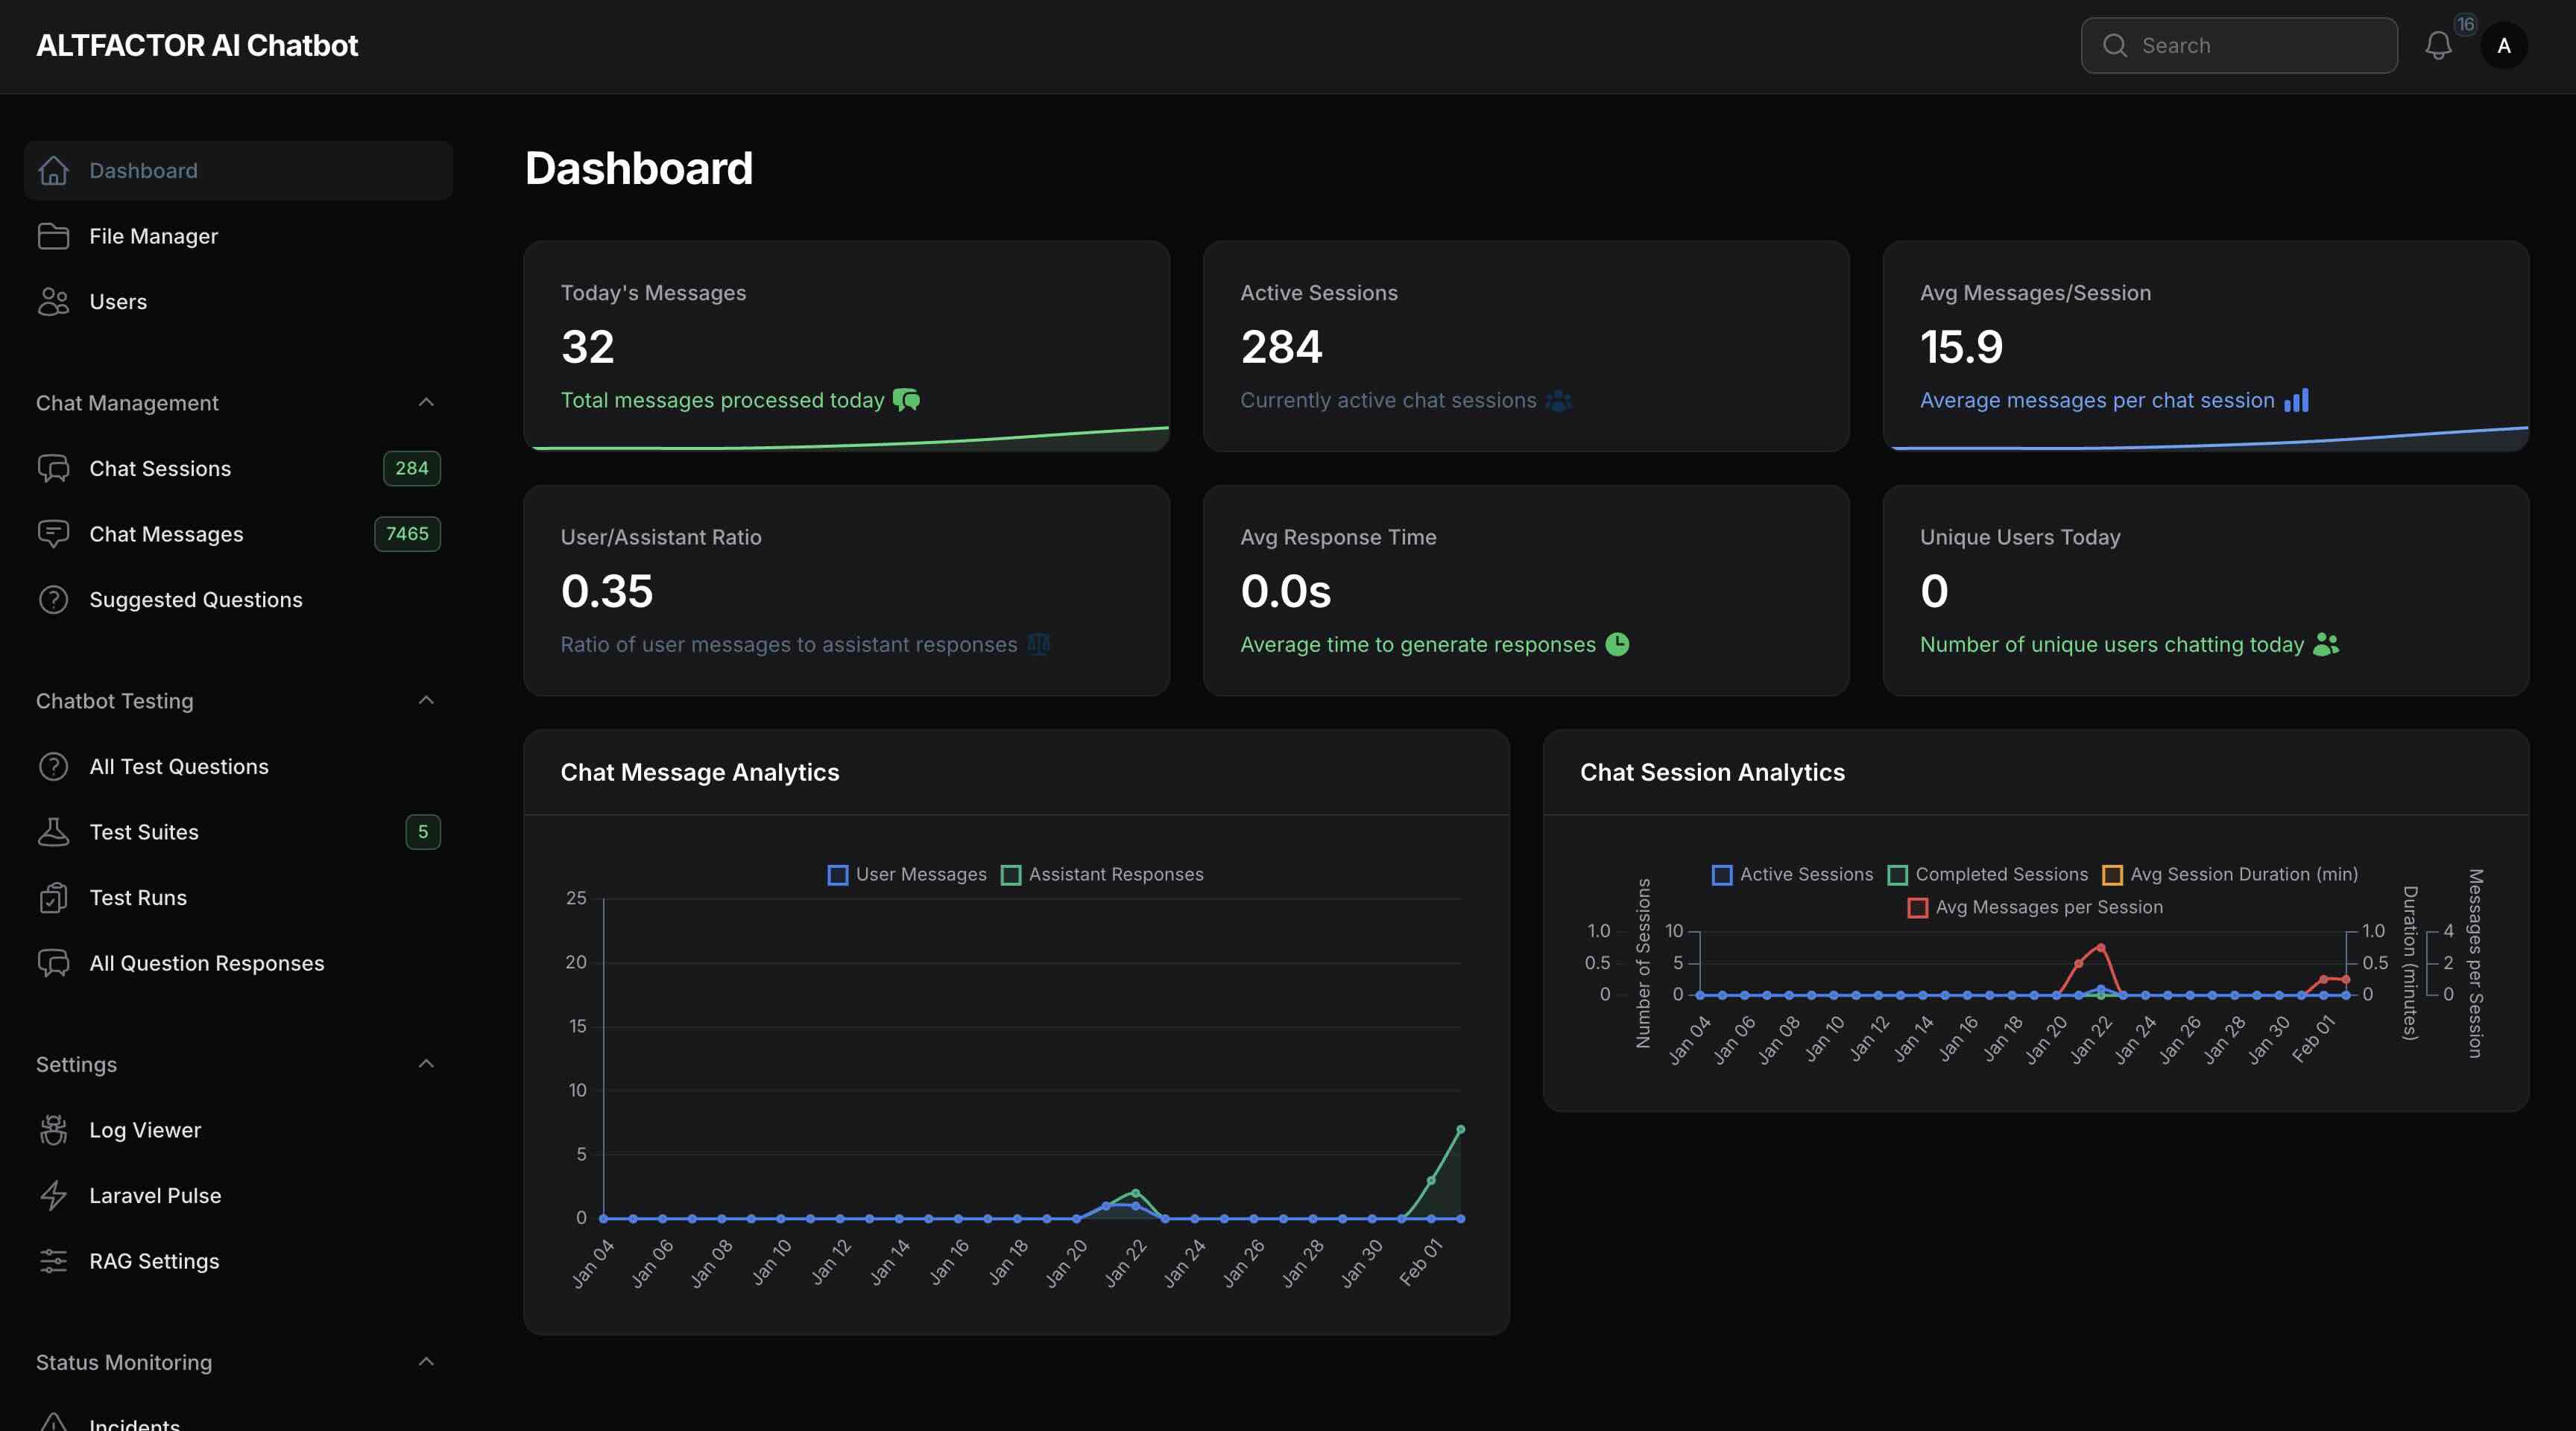This screenshot has height=1431, width=2576.
Task: Click the Test Runs entry
Action: (138, 896)
